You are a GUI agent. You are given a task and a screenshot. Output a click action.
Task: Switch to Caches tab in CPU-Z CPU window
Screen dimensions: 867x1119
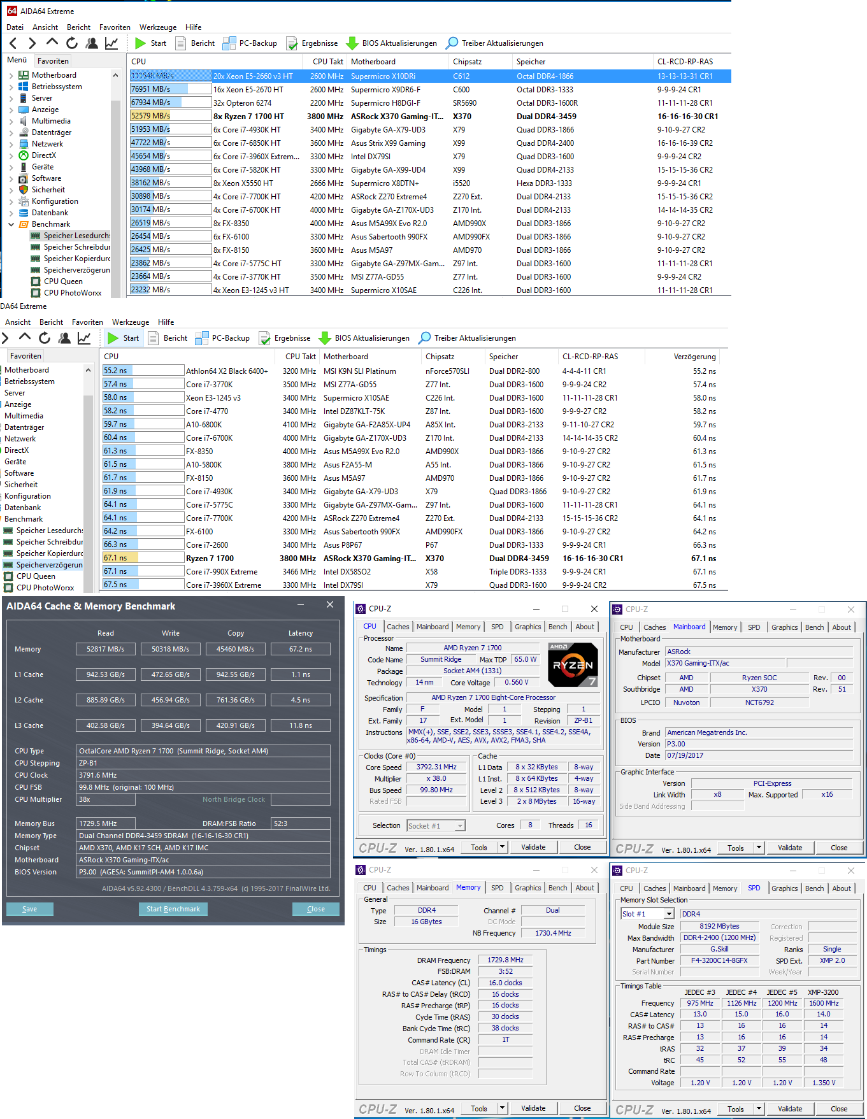pyautogui.click(x=398, y=627)
